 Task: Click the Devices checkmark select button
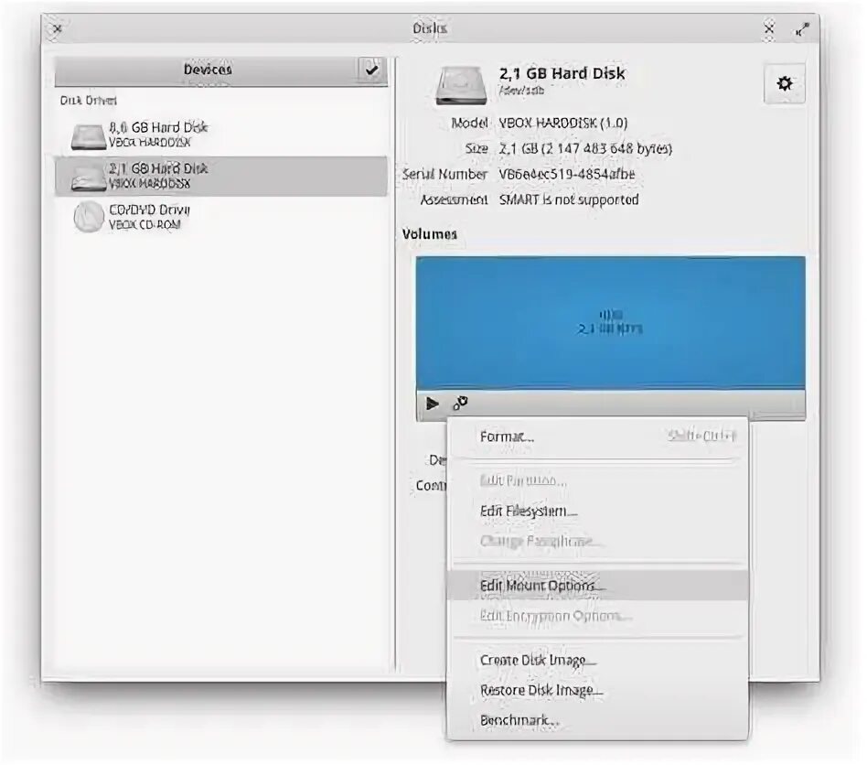[x=371, y=70]
